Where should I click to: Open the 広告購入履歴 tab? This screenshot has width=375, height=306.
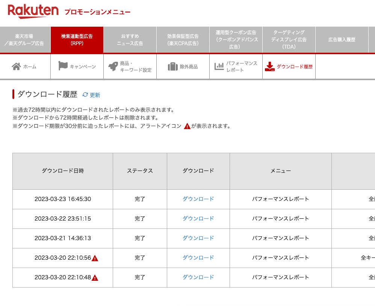pyautogui.click(x=342, y=40)
